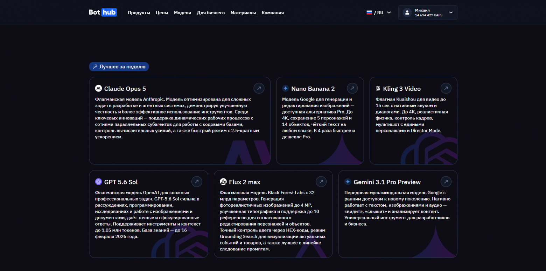546x271 pixels.
Task: Open the Kling 3 Video arrow link
Action: 446,88
